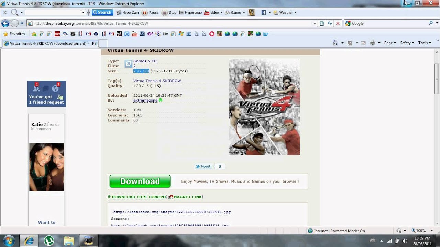Go back with the browser Back arrow
The width and height of the screenshot is (440, 247).
click(5, 23)
